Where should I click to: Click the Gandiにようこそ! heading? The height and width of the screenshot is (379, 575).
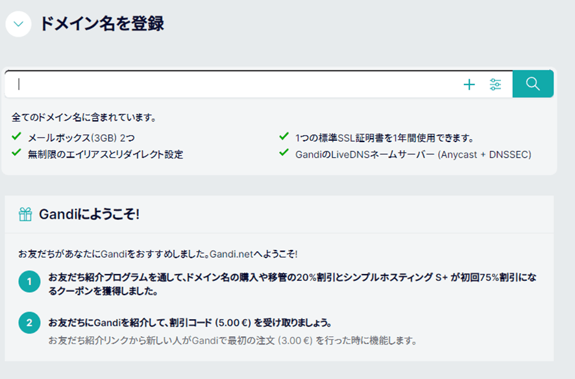89,214
